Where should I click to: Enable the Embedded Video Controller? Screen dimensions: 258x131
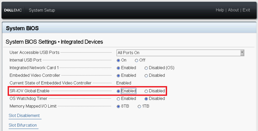point(118,75)
